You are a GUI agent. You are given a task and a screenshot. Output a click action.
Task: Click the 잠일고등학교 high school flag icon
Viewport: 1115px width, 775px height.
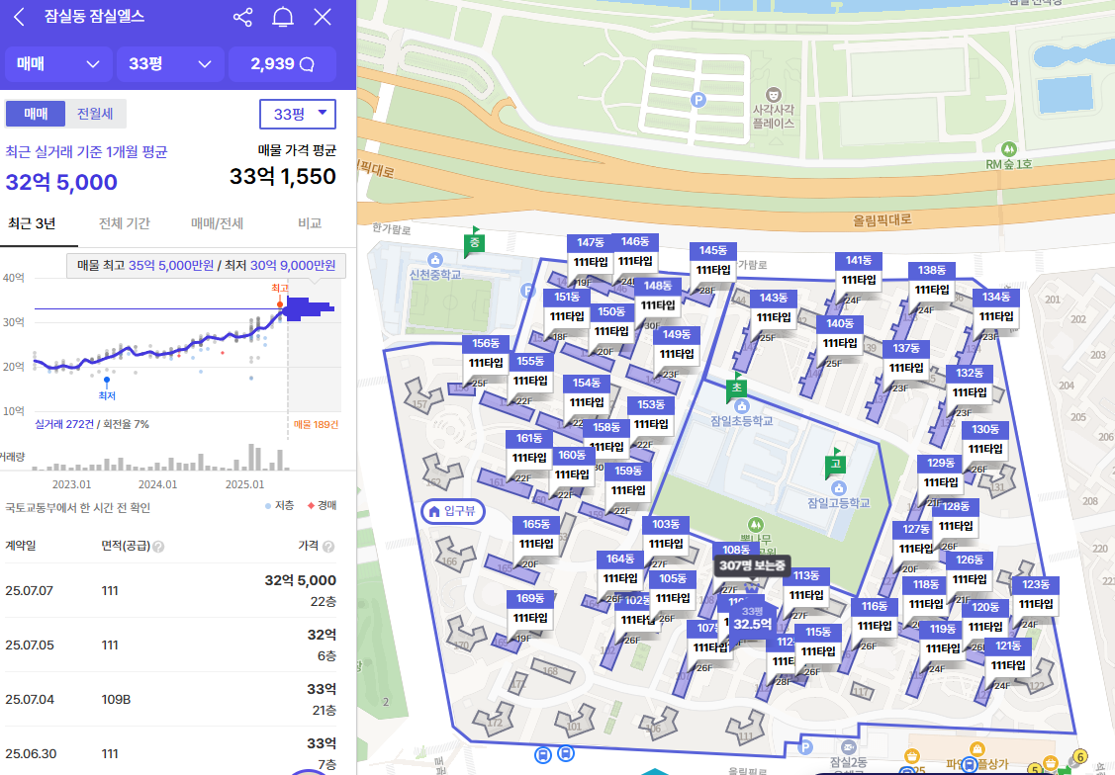tap(836, 464)
